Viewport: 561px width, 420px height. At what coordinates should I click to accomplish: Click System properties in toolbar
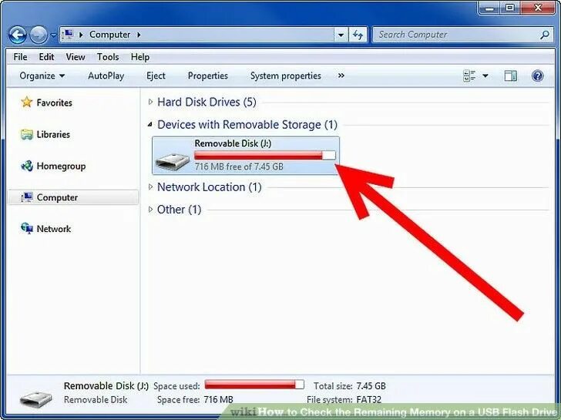click(285, 76)
